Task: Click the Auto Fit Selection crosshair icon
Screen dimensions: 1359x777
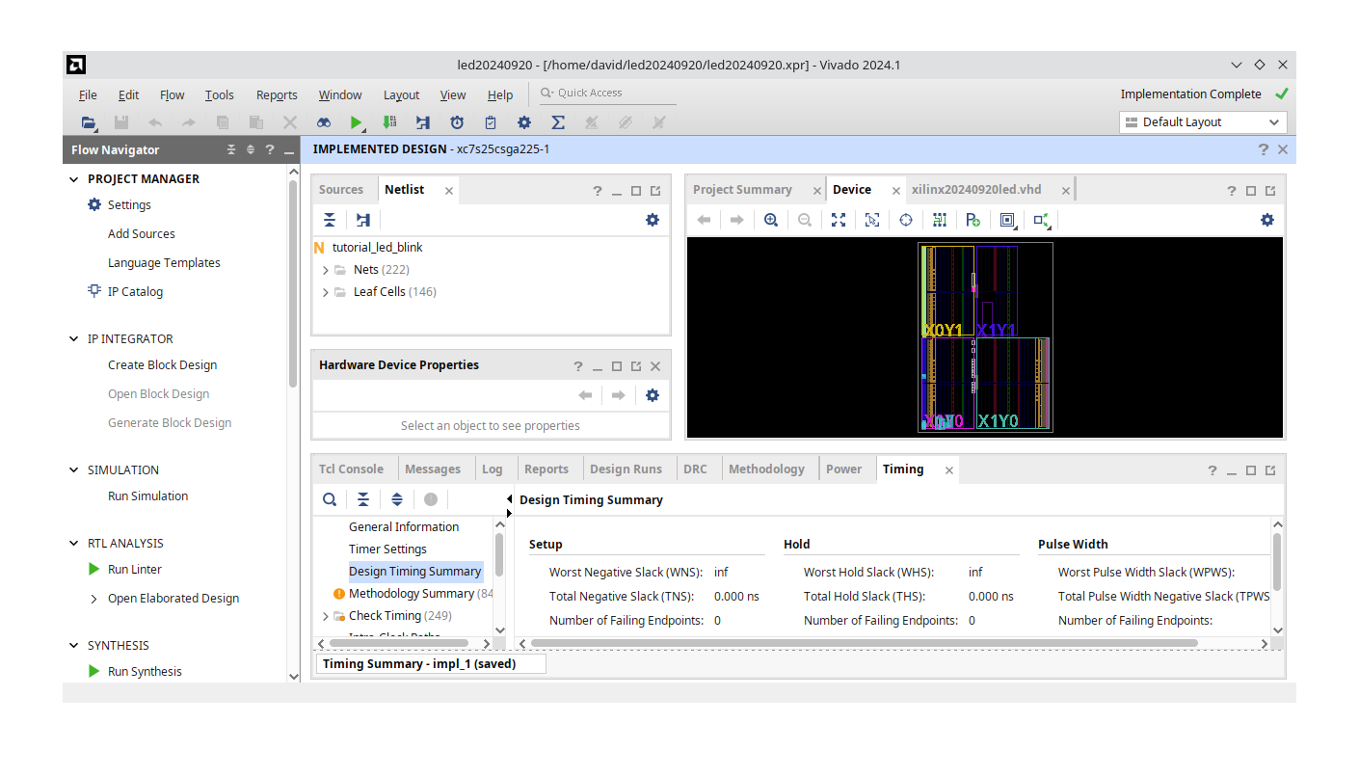Action: [x=905, y=220]
